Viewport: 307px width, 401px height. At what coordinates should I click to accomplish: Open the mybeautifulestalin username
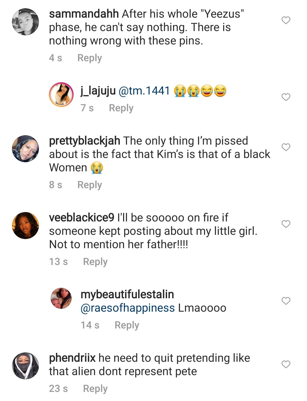pos(127,294)
